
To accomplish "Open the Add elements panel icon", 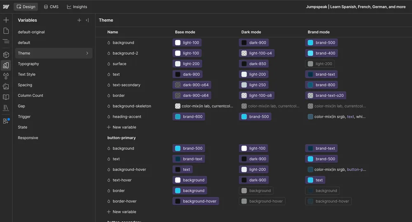I will pyautogui.click(x=6, y=20).
